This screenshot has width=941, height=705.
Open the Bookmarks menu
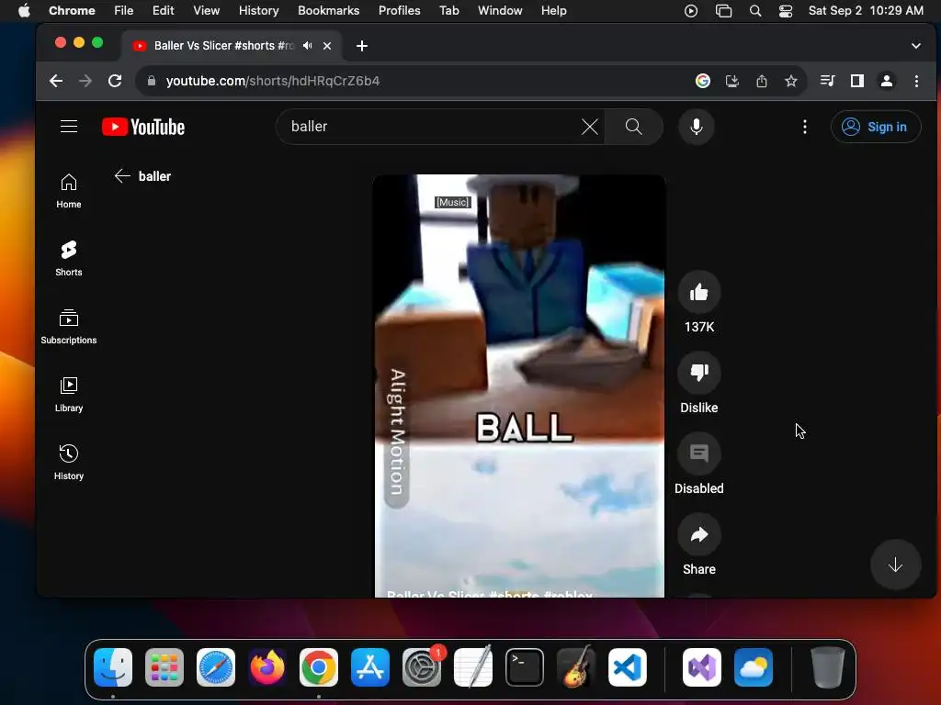[328, 11]
